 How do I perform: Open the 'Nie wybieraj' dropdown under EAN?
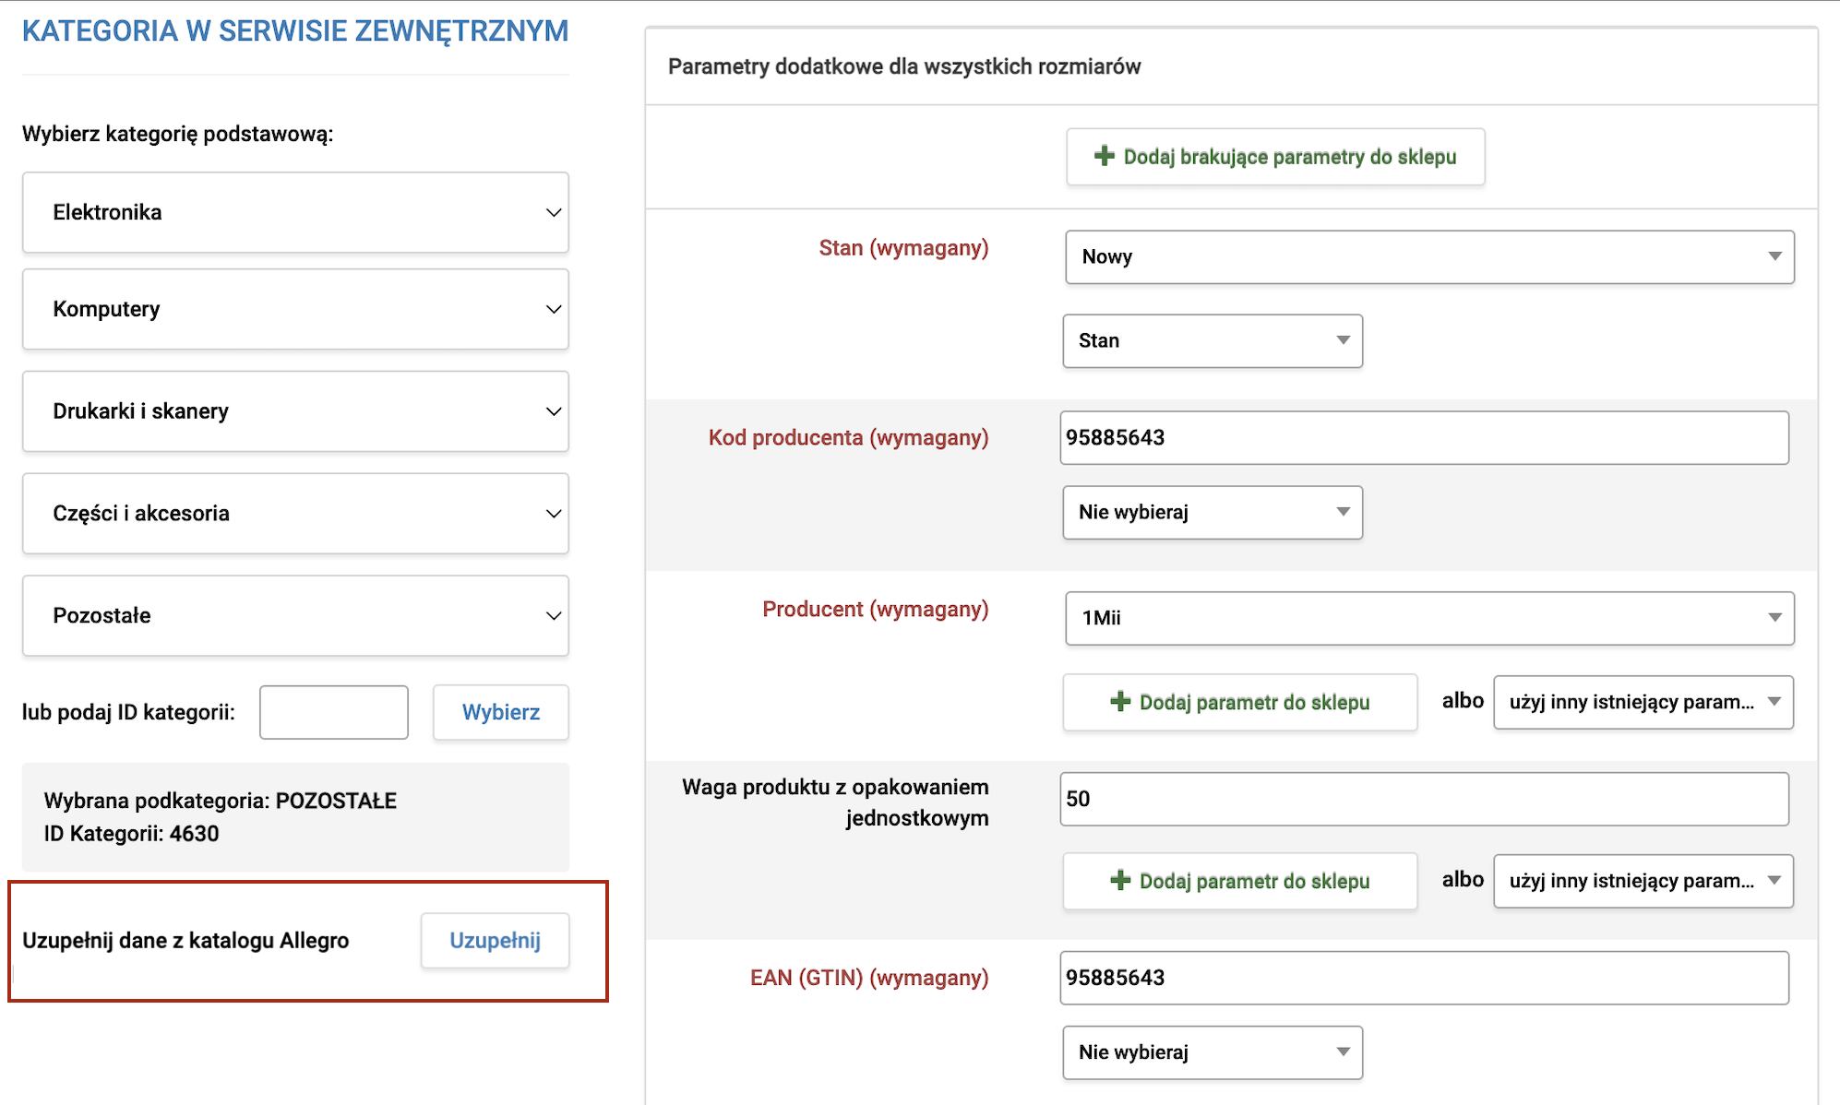1212,1052
